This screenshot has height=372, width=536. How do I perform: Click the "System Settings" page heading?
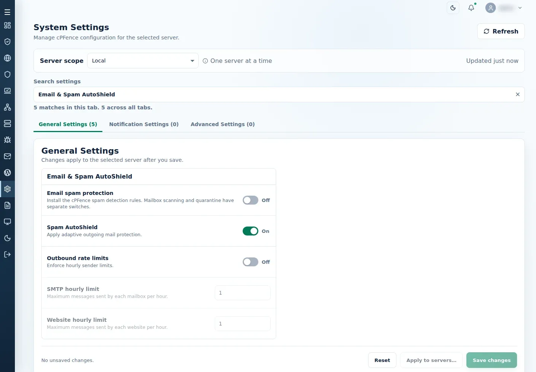pos(71,27)
